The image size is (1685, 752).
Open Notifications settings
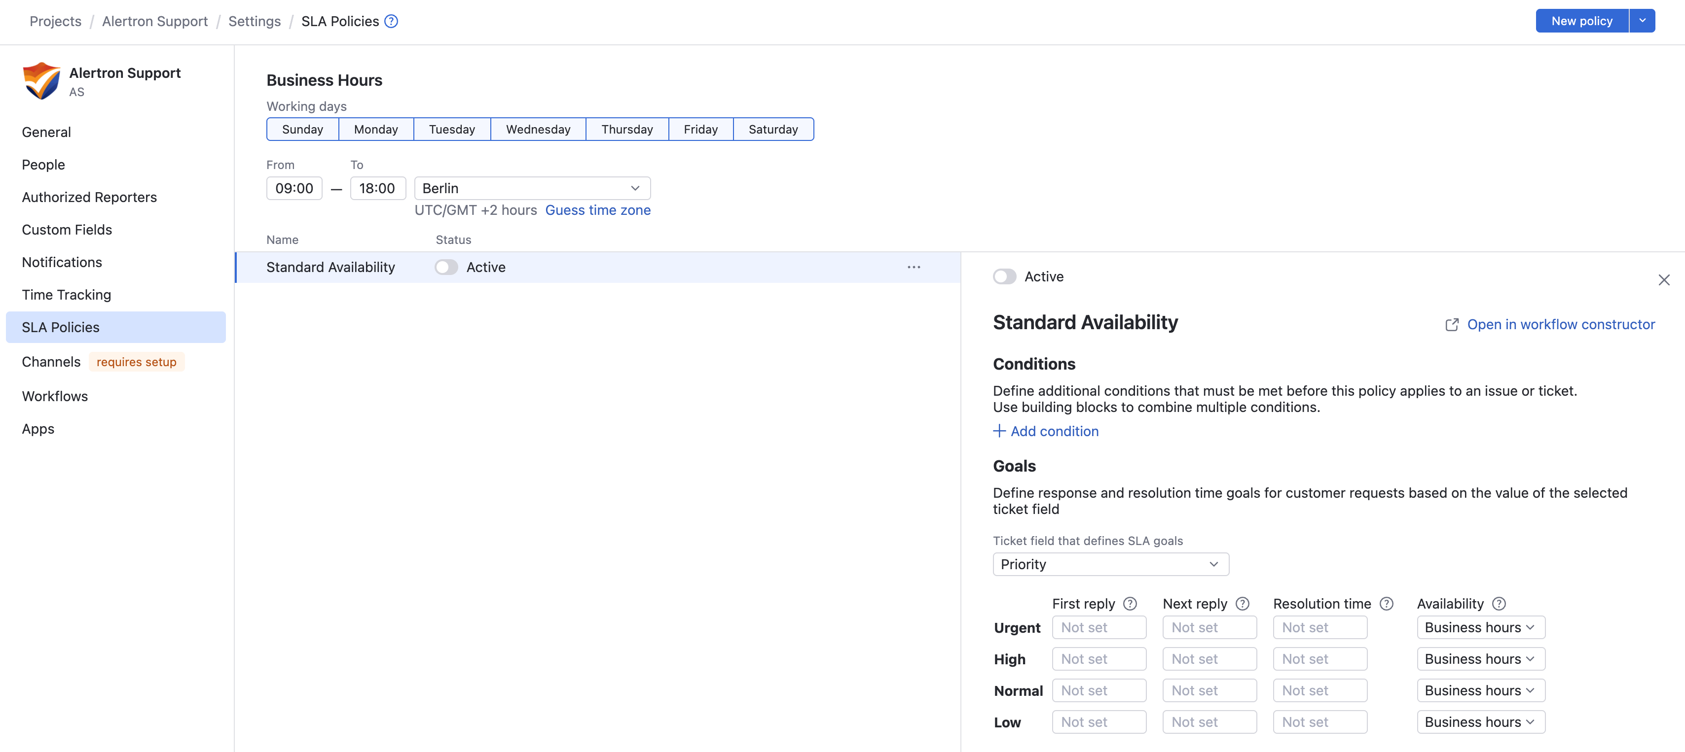[62, 262]
